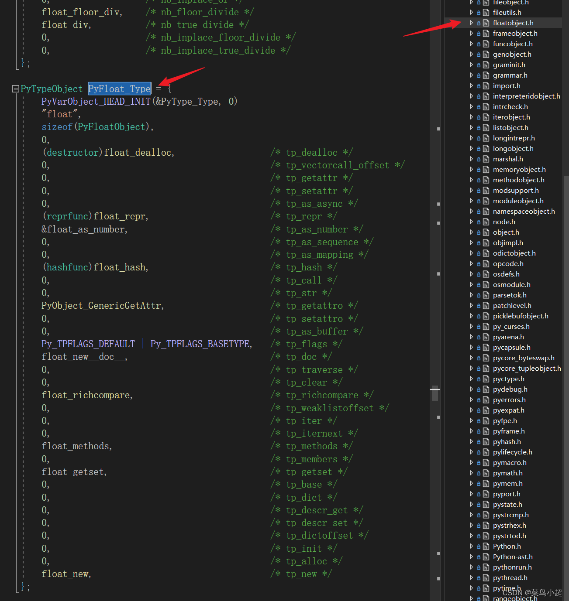Click the intrcheck.h header file icon

coord(486,106)
